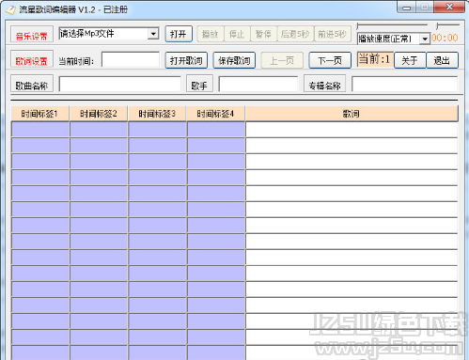Click the 歌词 column header
The height and width of the screenshot is (360, 469).
point(352,114)
